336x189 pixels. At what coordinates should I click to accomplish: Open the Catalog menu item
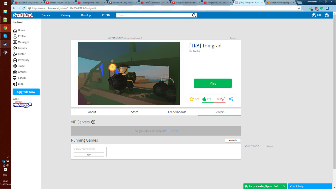(66, 15)
